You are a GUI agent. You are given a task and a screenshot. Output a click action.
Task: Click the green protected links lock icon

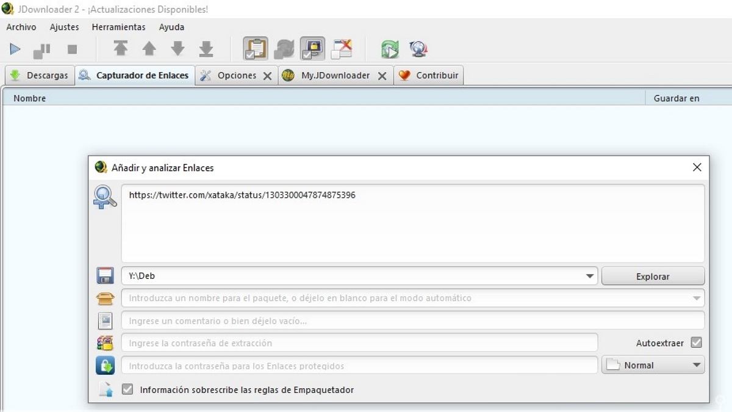click(106, 366)
